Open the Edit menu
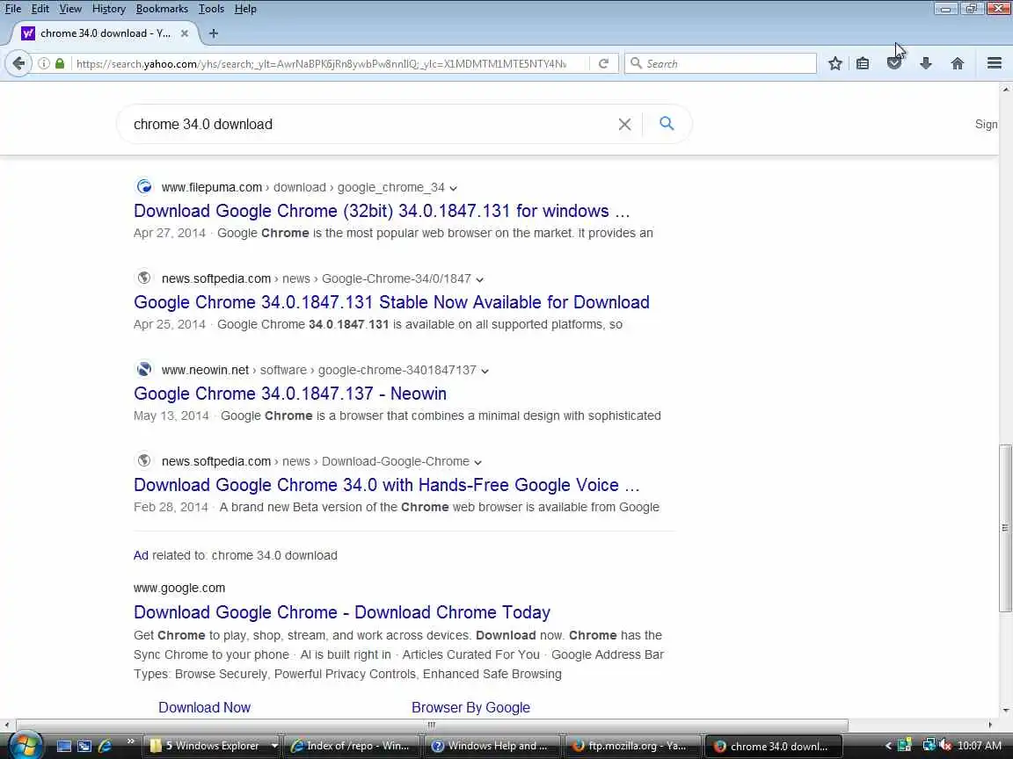The width and height of the screenshot is (1013, 759). (x=40, y=9)
